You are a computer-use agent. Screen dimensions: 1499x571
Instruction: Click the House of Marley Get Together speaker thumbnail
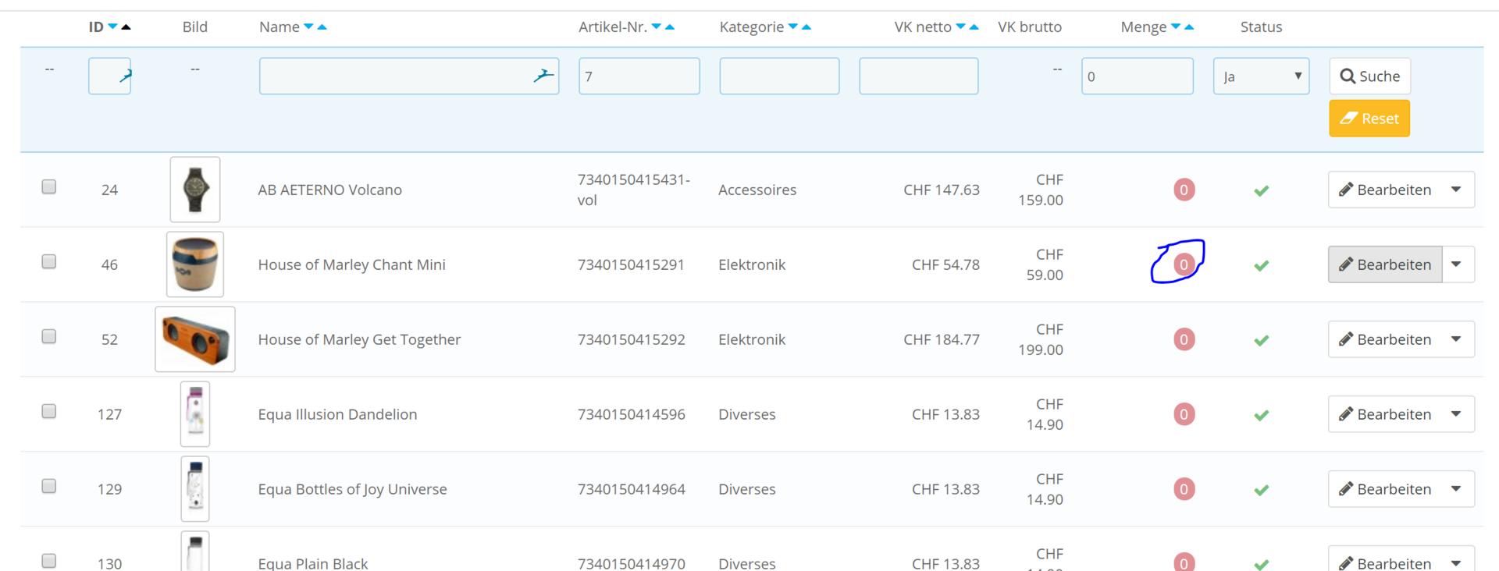coord(195,339)
